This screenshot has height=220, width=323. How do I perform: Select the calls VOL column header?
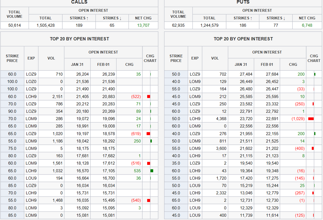coord(51,58)
